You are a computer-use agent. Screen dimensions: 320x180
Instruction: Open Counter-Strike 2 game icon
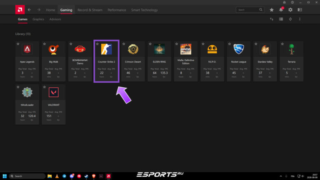(x=107, y=49)
